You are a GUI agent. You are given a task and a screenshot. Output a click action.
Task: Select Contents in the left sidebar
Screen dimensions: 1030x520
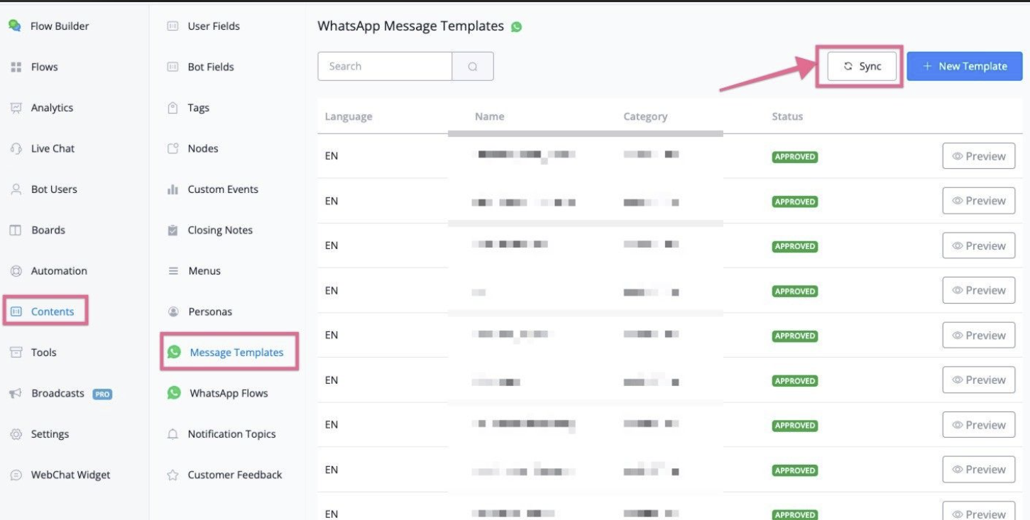coord(52,311)
